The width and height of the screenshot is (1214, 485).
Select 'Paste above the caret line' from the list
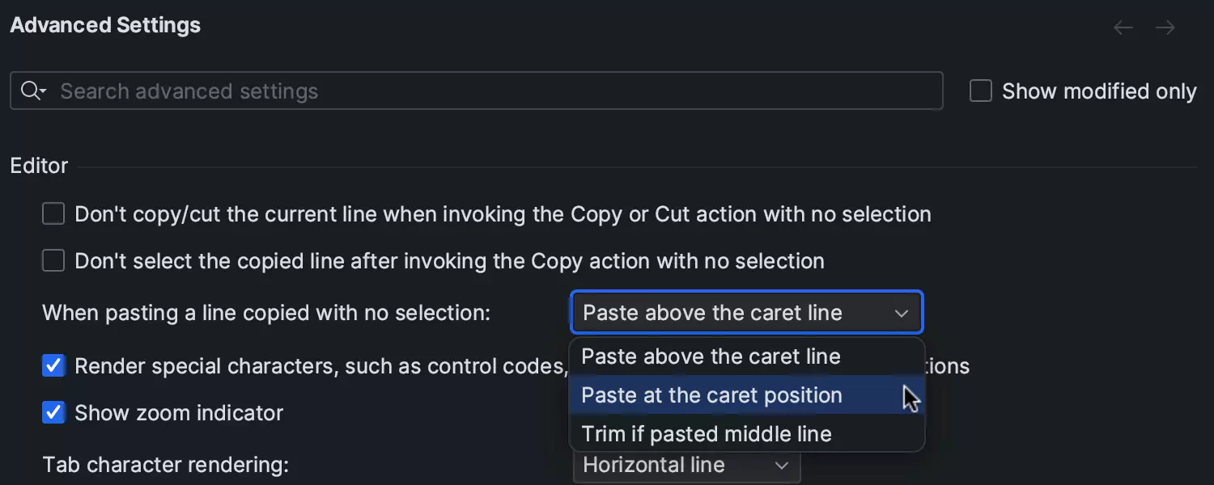tap(711, 356)
